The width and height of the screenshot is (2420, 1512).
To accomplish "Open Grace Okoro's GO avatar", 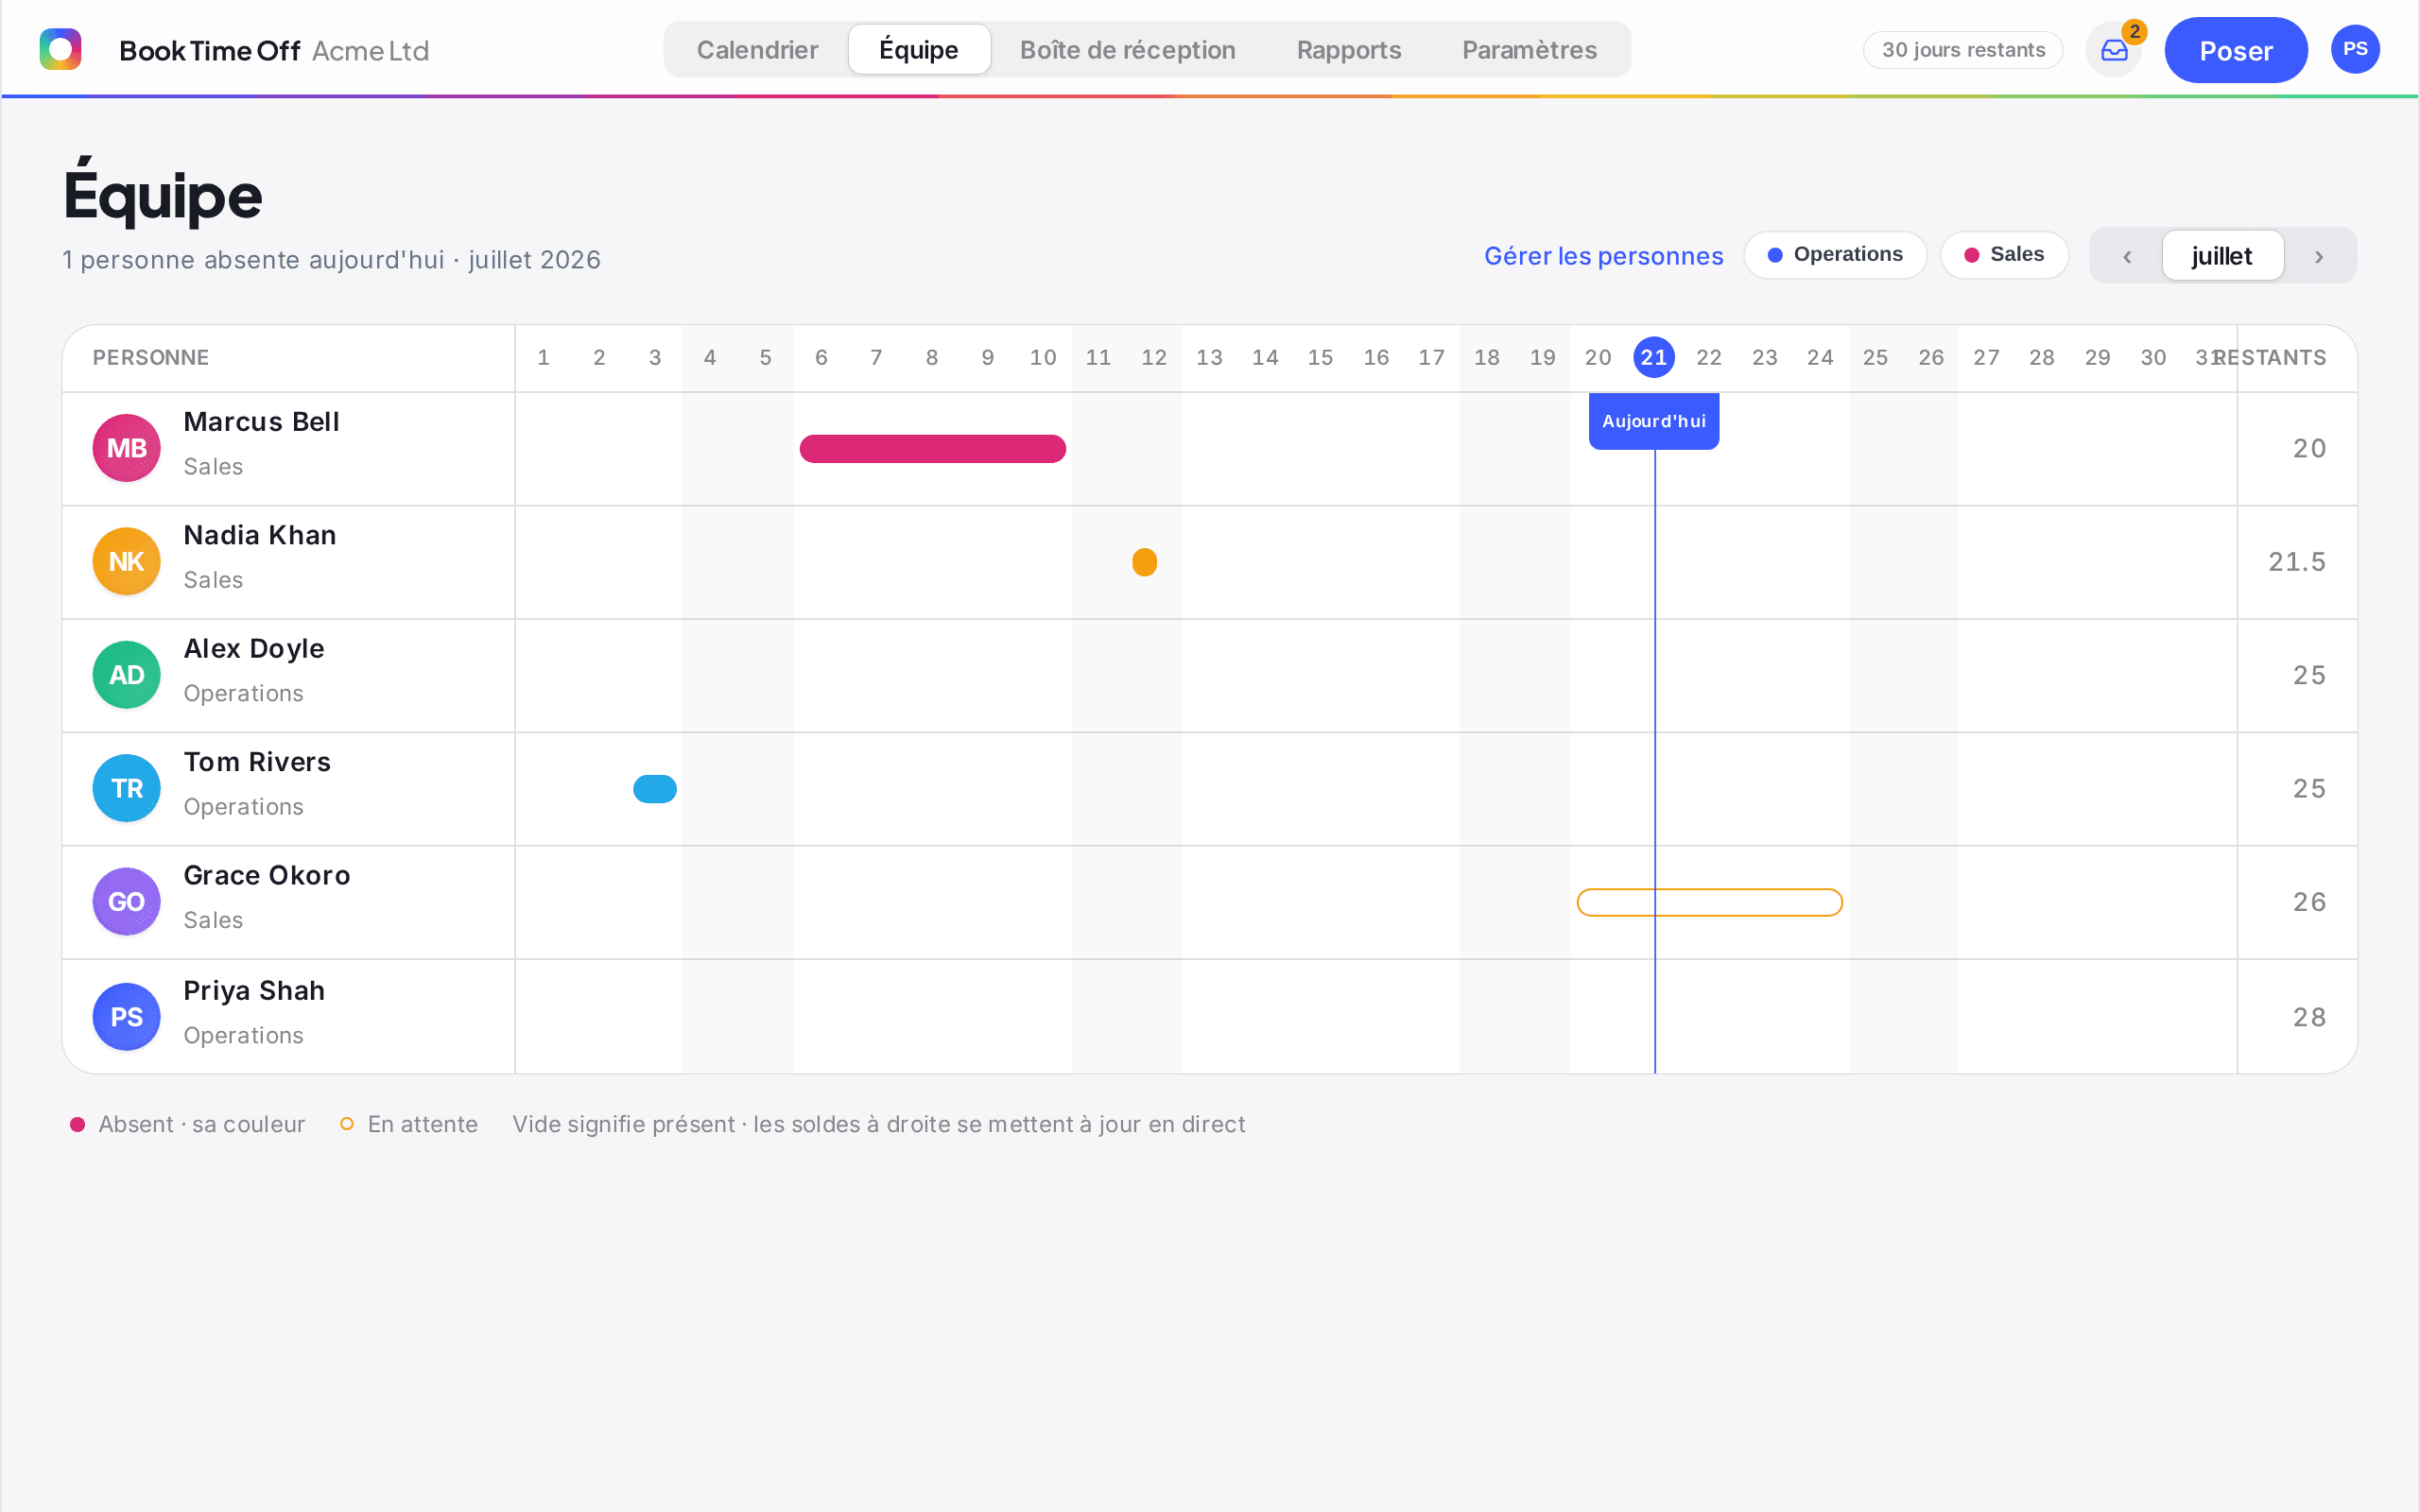I will click(127, 901).
